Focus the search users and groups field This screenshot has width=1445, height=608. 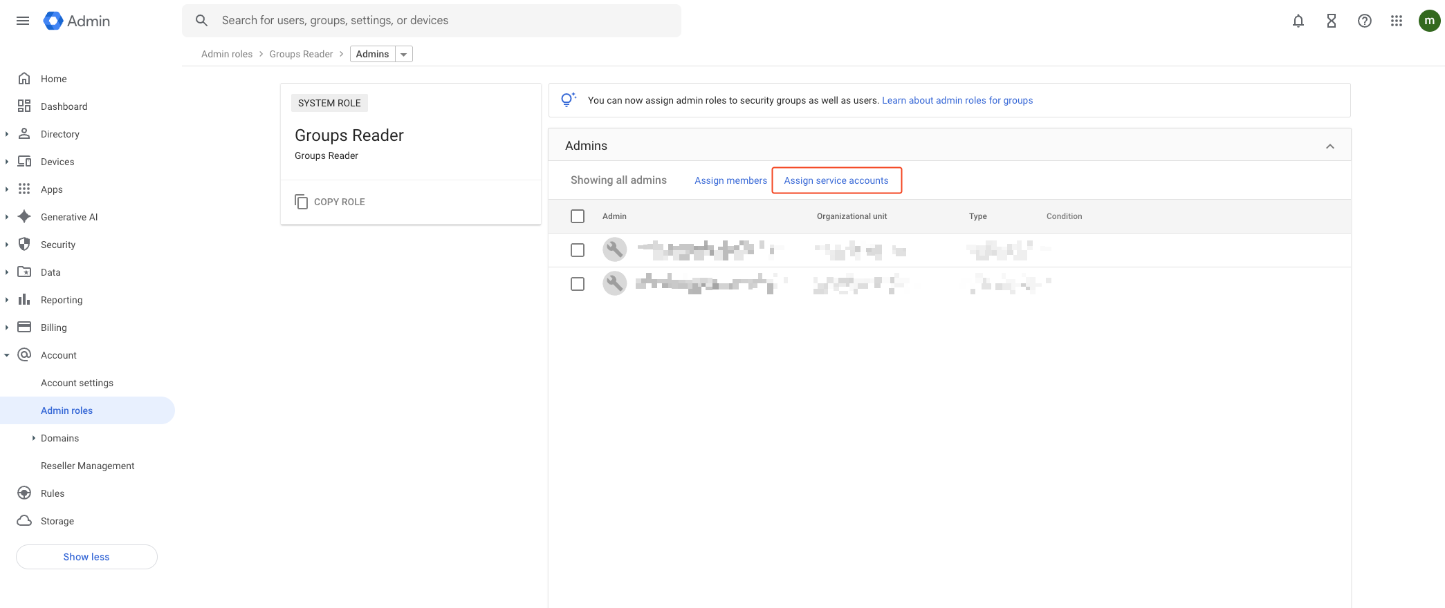tap(443, 21)
